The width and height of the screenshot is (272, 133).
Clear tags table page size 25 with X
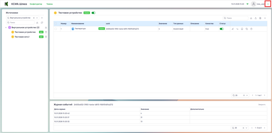244,95
